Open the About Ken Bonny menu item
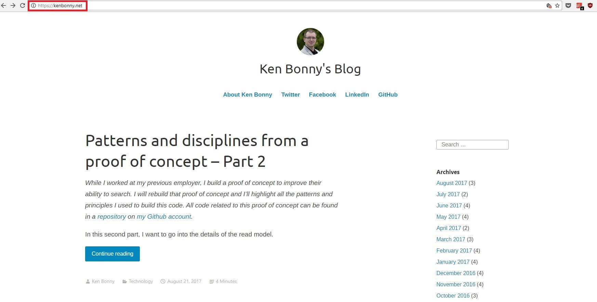 248,95
